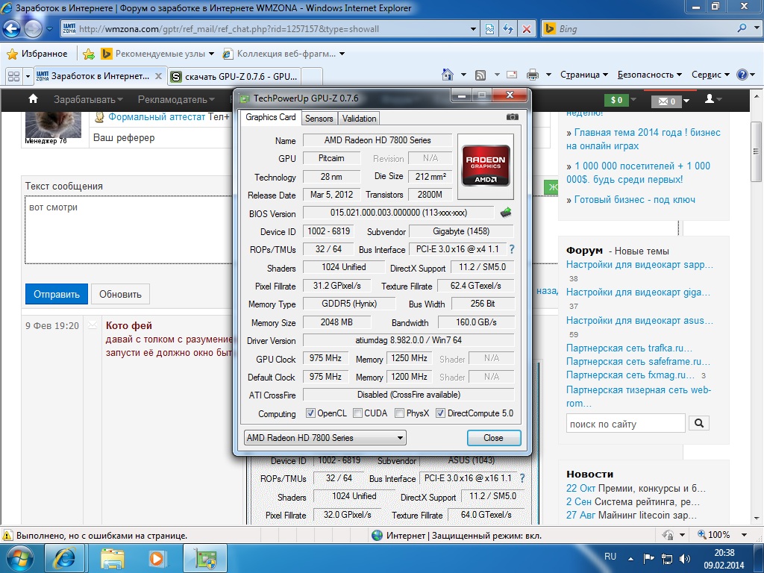Open the Готовый бизнес - под ключ link
This screenshot has width=764, height=573.
pos(634,199)
